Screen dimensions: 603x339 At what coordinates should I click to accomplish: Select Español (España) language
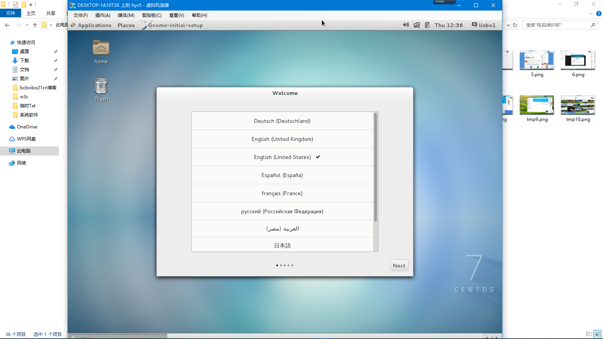click(282, 175)
